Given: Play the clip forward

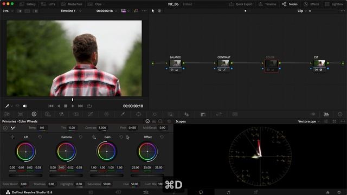Looking at the screenshot, I should [x=73, y=106].
